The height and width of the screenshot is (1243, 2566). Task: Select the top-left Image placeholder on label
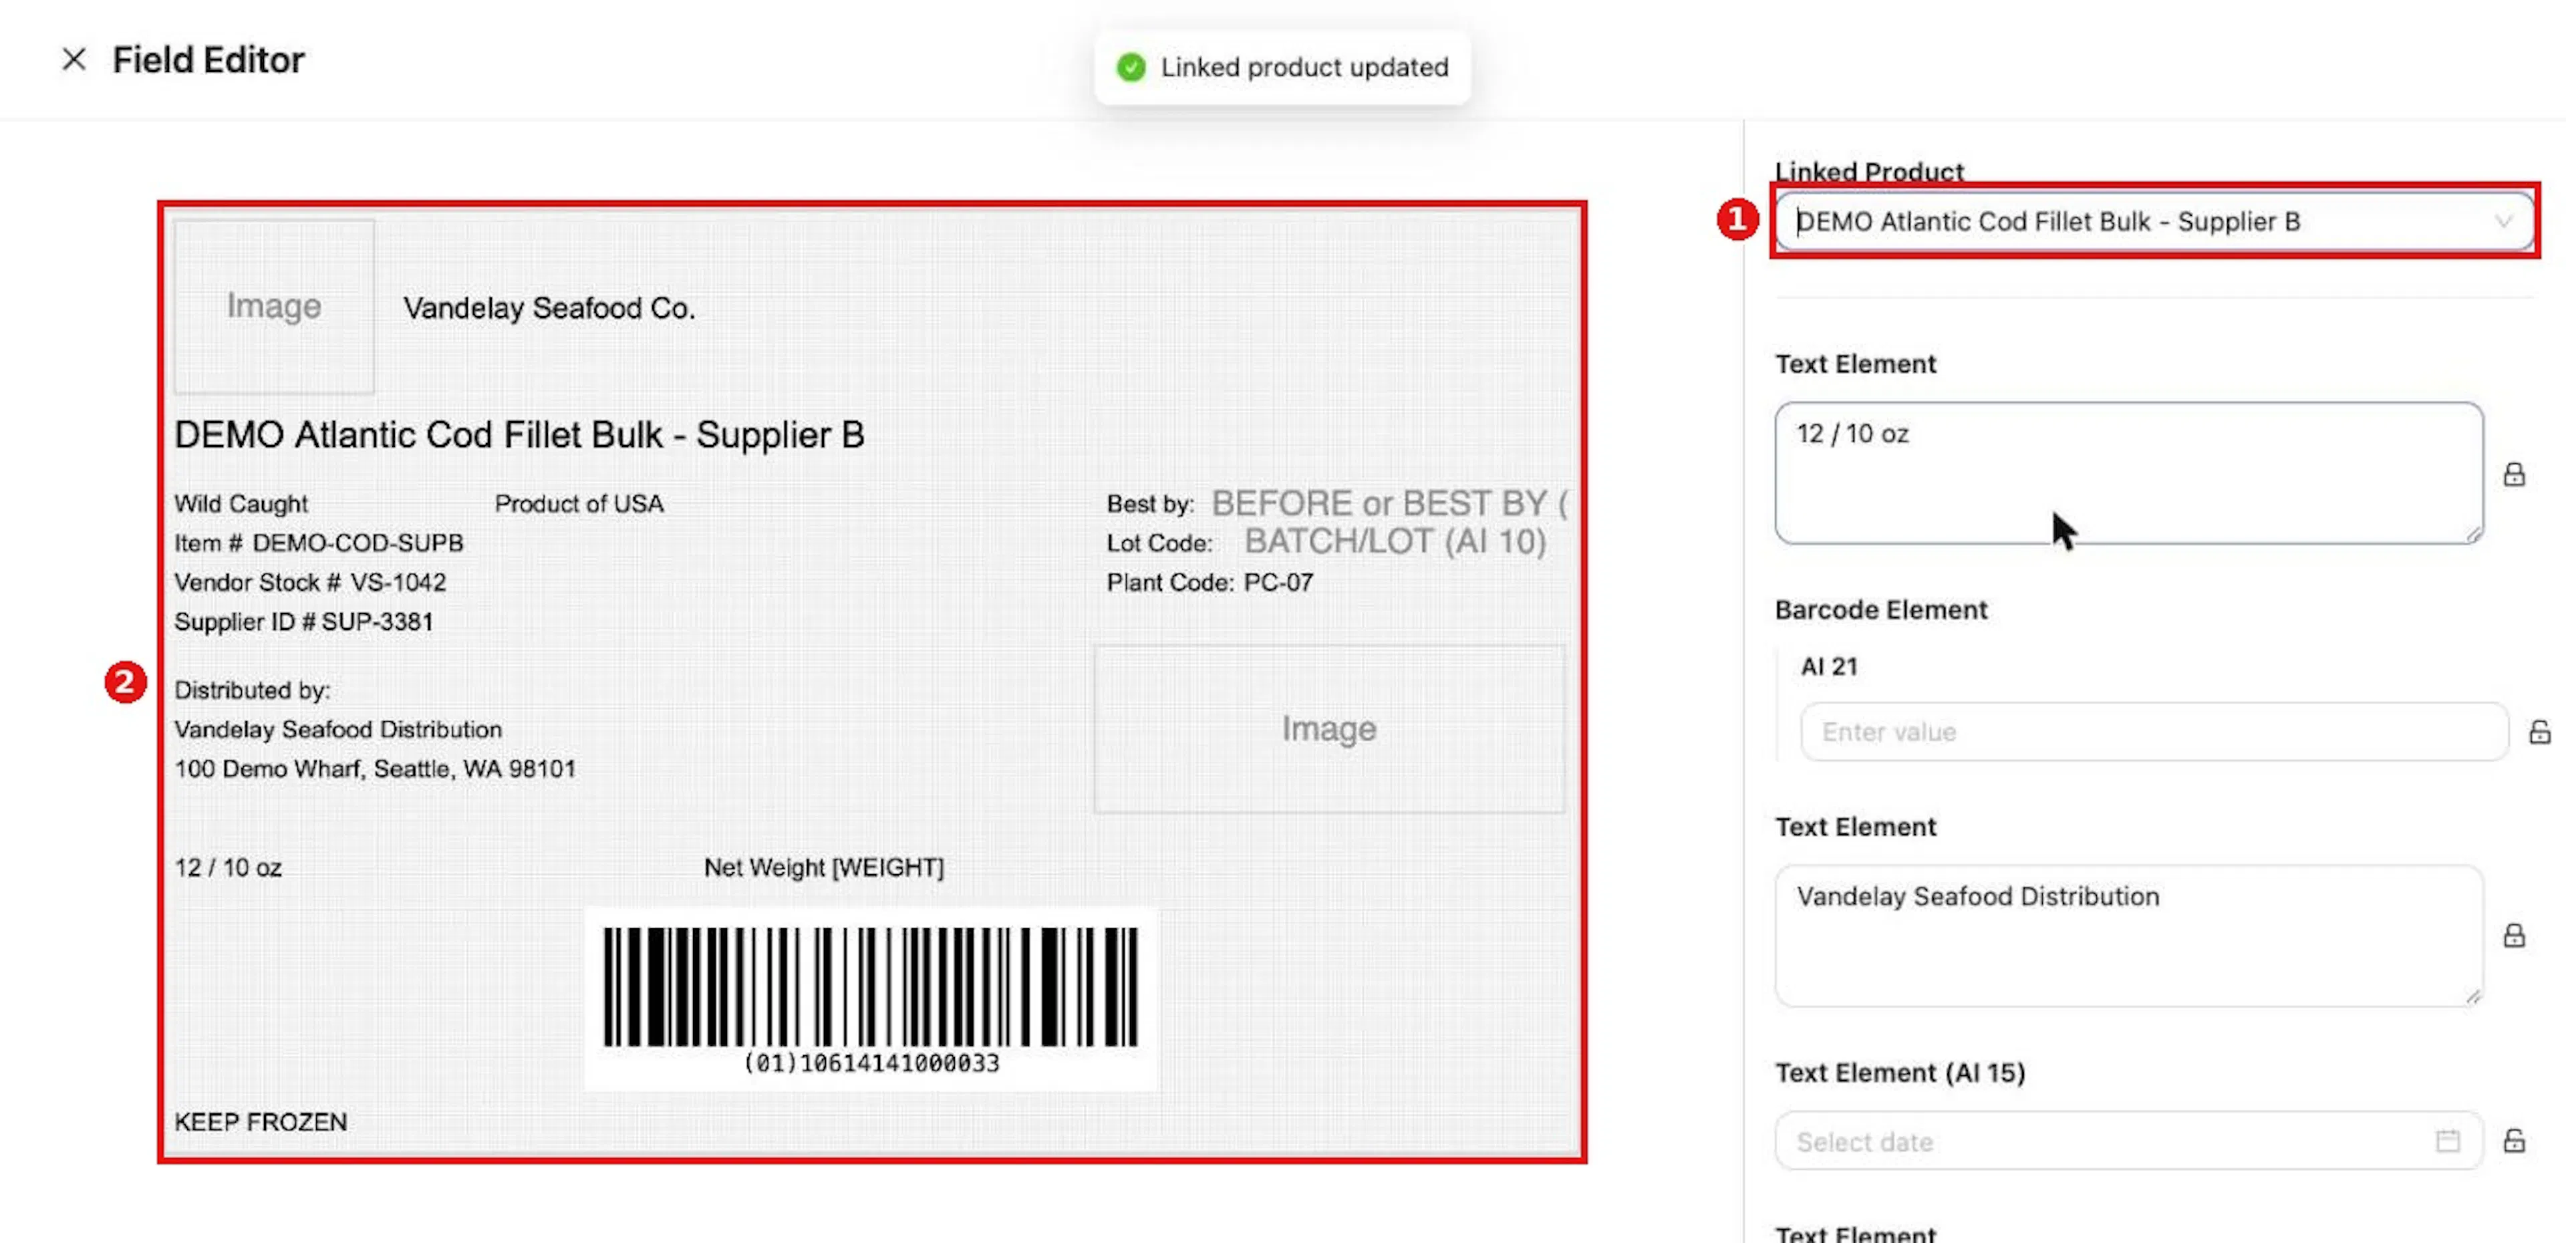(274, 307)
